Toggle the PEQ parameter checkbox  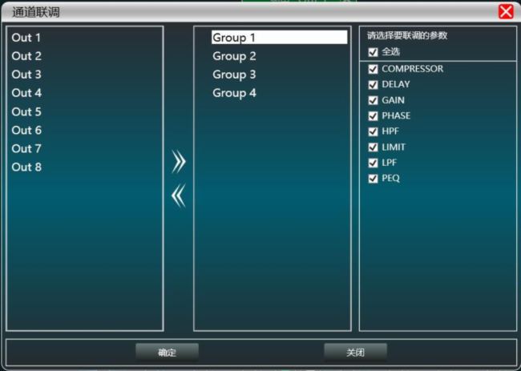tap(373, 179)
